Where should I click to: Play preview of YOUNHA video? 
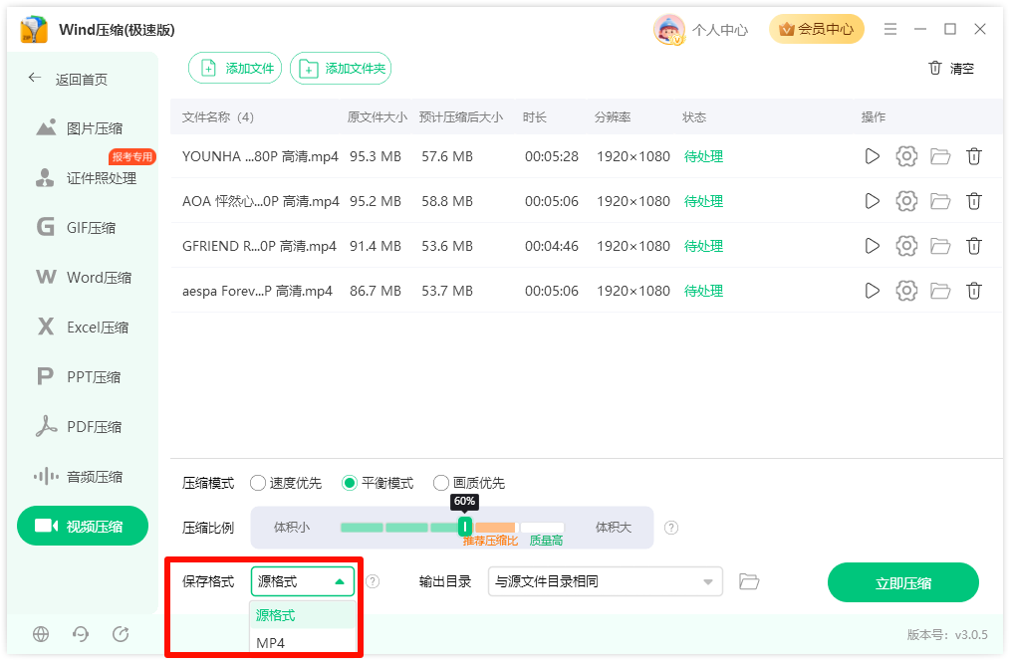coord(872,156)
